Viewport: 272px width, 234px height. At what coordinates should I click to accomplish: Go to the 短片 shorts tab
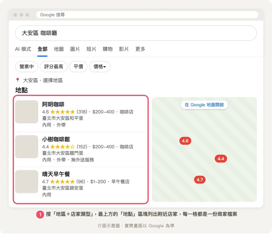point(91,49)
